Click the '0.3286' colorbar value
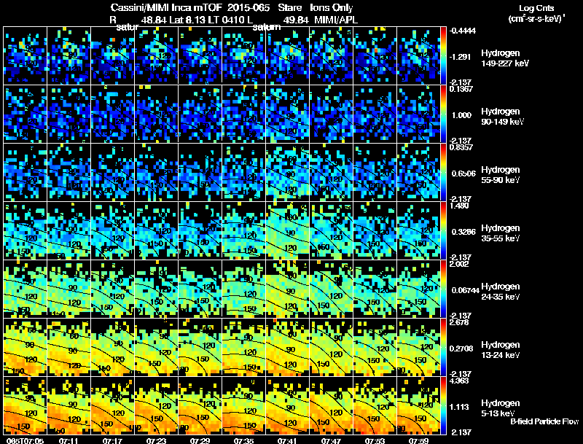The width and height of the screenshot is (583, 444). point(463,232)
